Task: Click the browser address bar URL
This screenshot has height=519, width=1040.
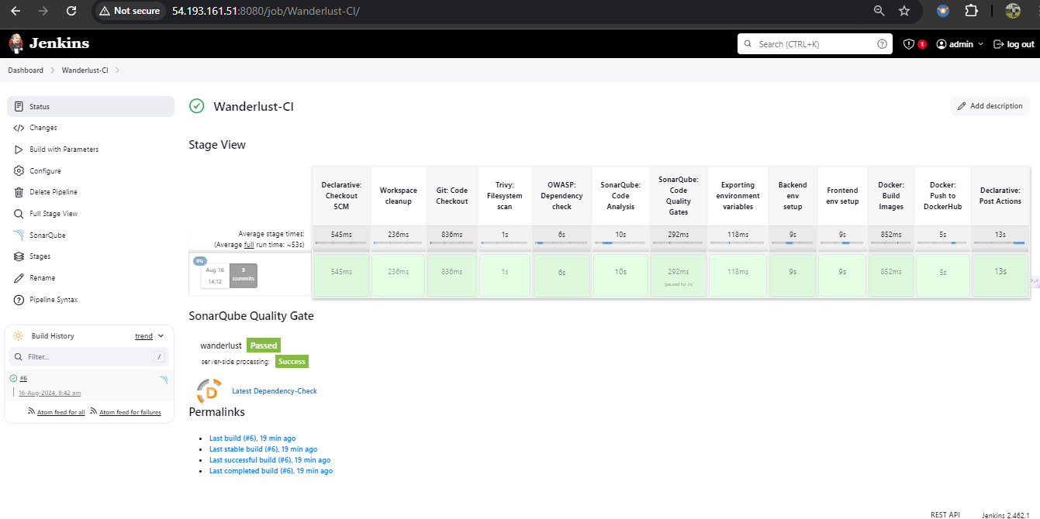Action: pos(265,11)
